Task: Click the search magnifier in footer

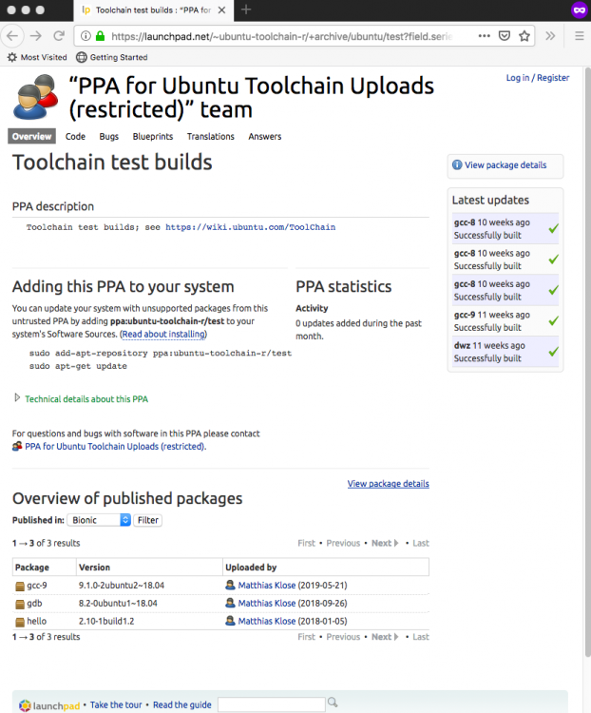Action: tap(333, 703)
